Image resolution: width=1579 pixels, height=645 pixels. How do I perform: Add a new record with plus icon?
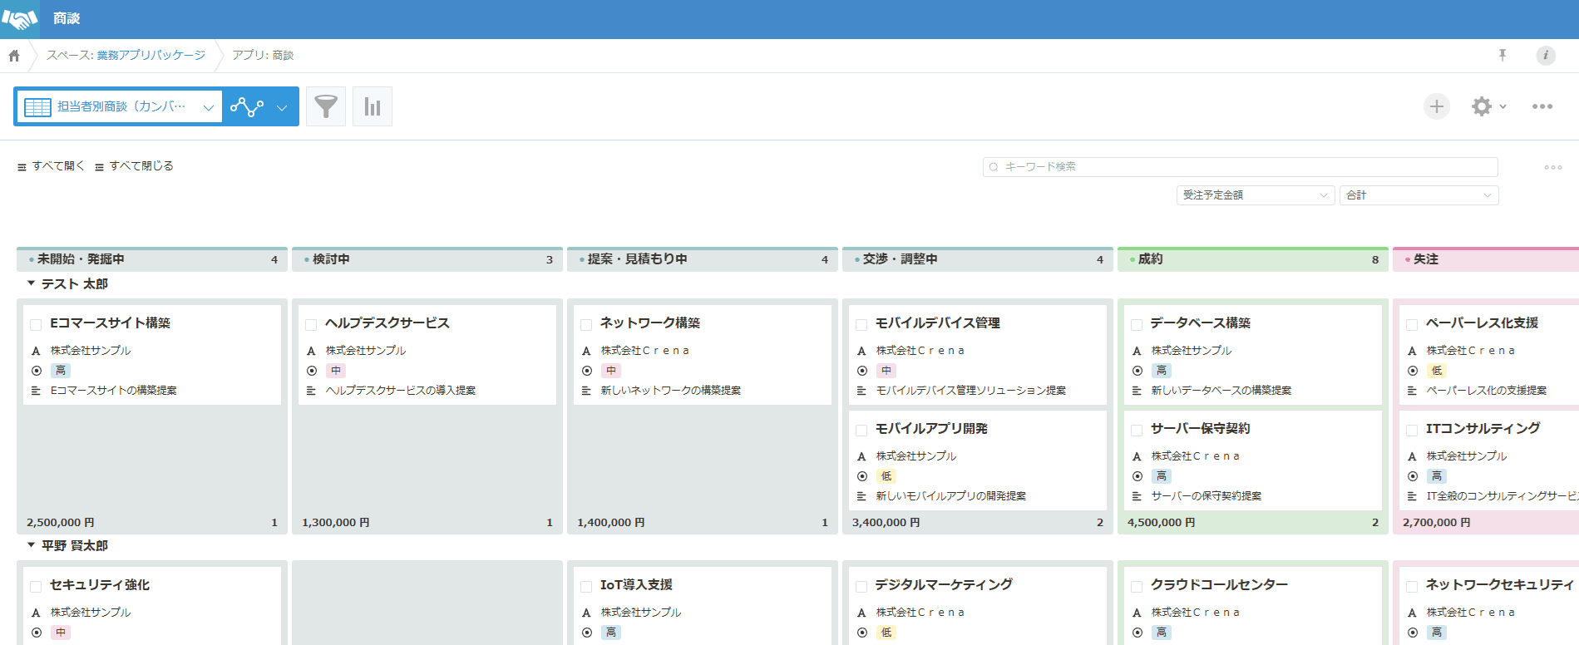1437,106
